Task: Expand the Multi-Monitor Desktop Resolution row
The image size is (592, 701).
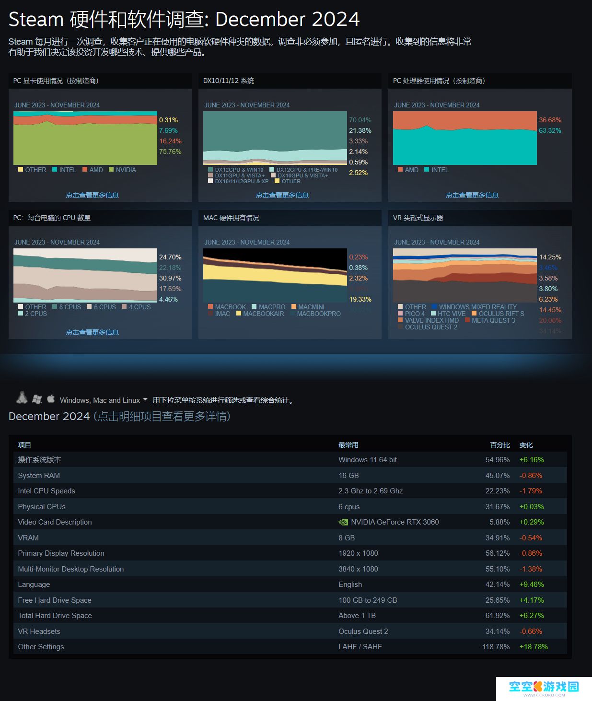Action: tap(290, 569)
